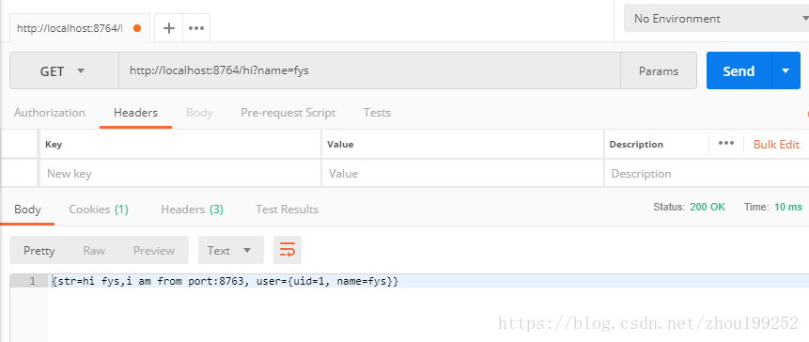Open the No Environment selector
809x342 pixels.
point(717,19)
